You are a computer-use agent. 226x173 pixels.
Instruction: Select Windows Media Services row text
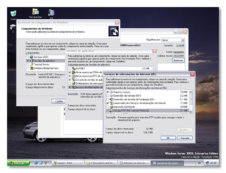[x=46, y=68]
